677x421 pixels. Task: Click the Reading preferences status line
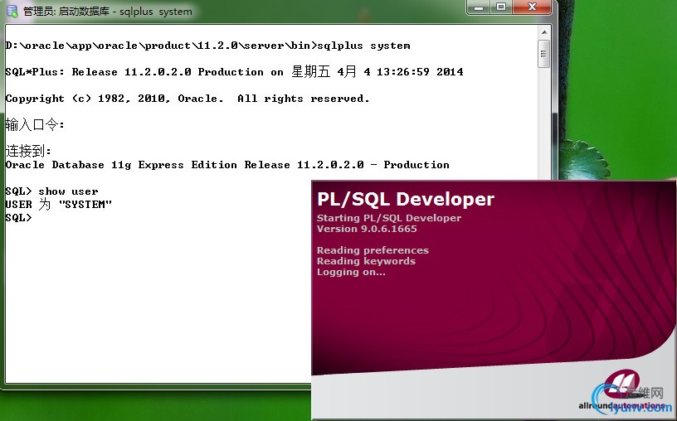373,250
